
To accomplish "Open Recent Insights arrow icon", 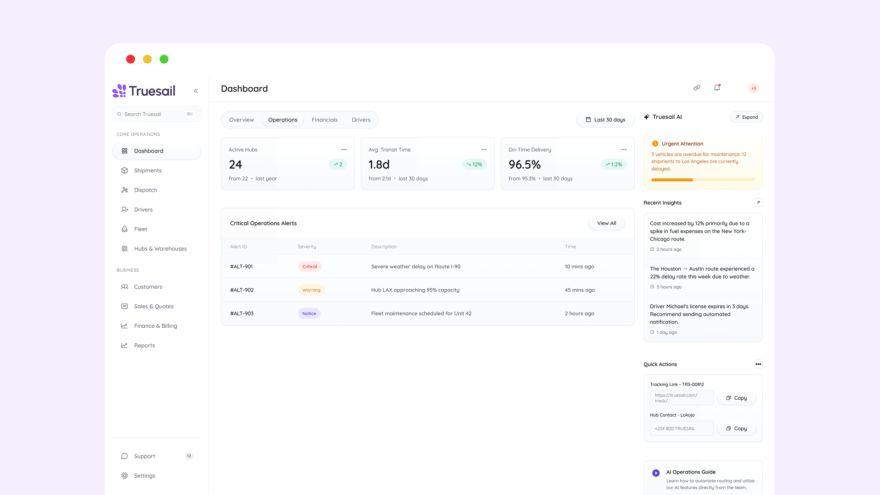I will [758, 203].
